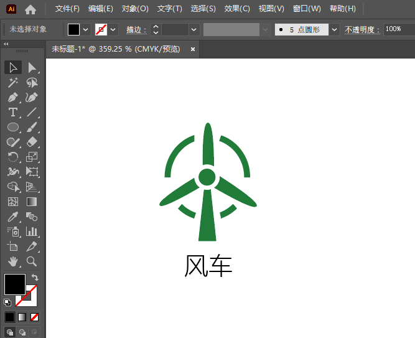415x338 pixels.
Task: Select the Zoom tool
Action: (32, 261)
